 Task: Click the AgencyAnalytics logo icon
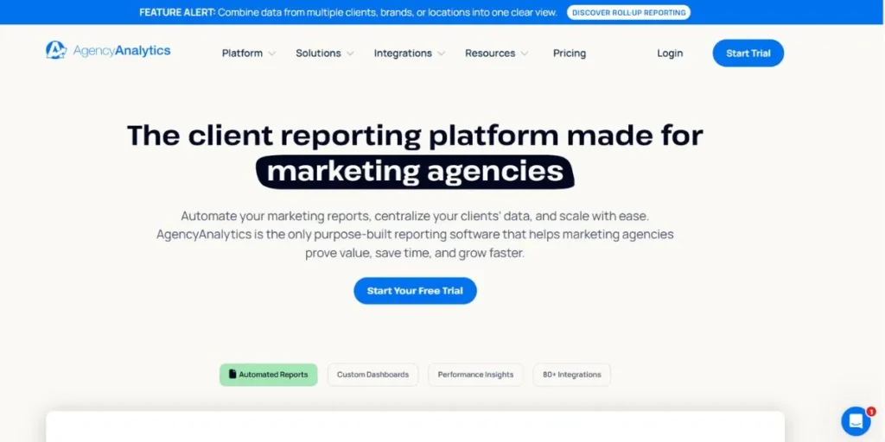point(56,50)
